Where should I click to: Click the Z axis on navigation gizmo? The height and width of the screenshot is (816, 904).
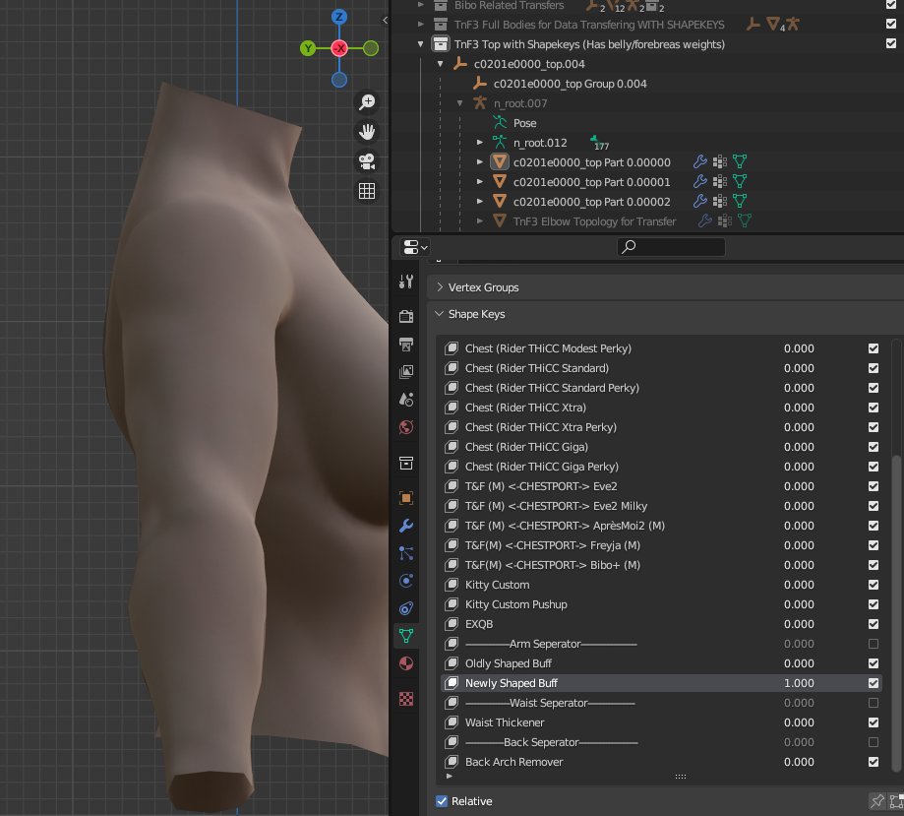pos(339,17)
